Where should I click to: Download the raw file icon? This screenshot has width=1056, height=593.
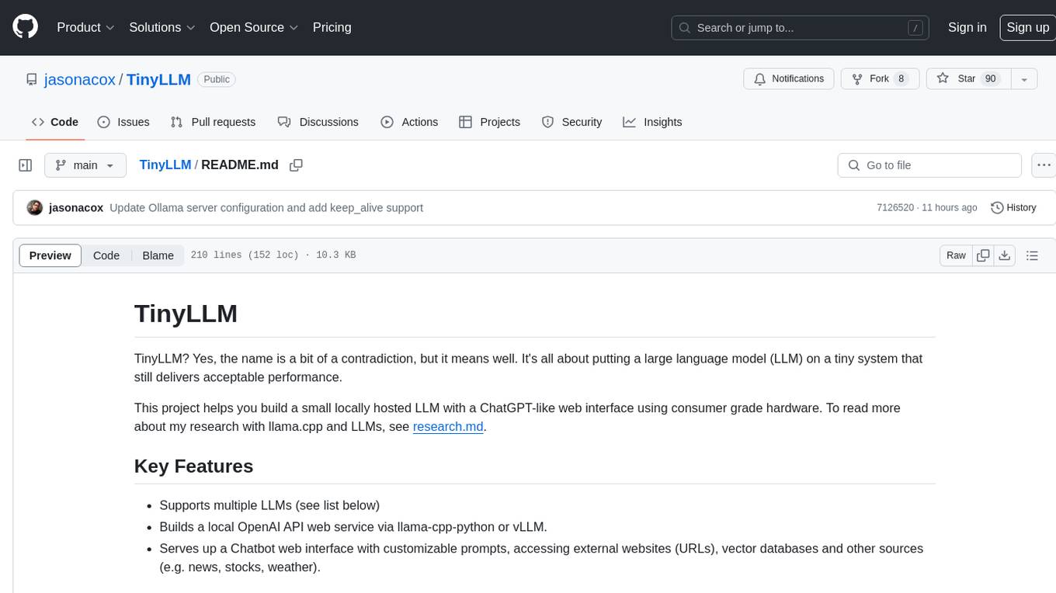pyautogui.click(x=1004, y=255)
